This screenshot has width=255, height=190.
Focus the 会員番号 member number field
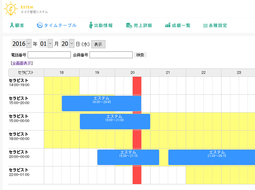point(111,55)
